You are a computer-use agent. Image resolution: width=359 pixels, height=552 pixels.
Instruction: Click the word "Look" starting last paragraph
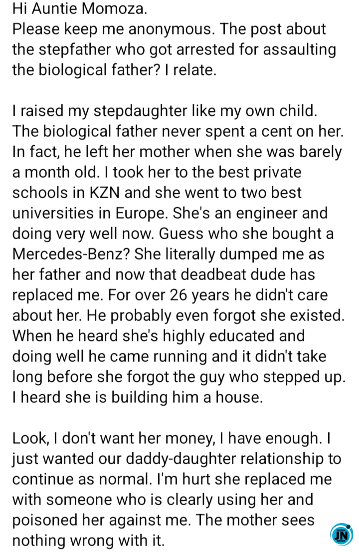tap(28, 439)
